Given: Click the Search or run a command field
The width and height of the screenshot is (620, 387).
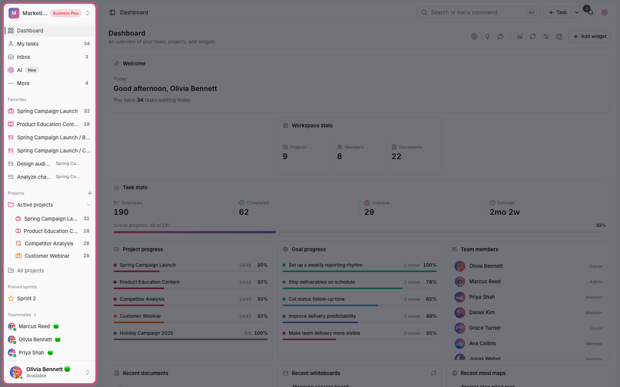Looking at the screenshot, I should tap(479, 12).
